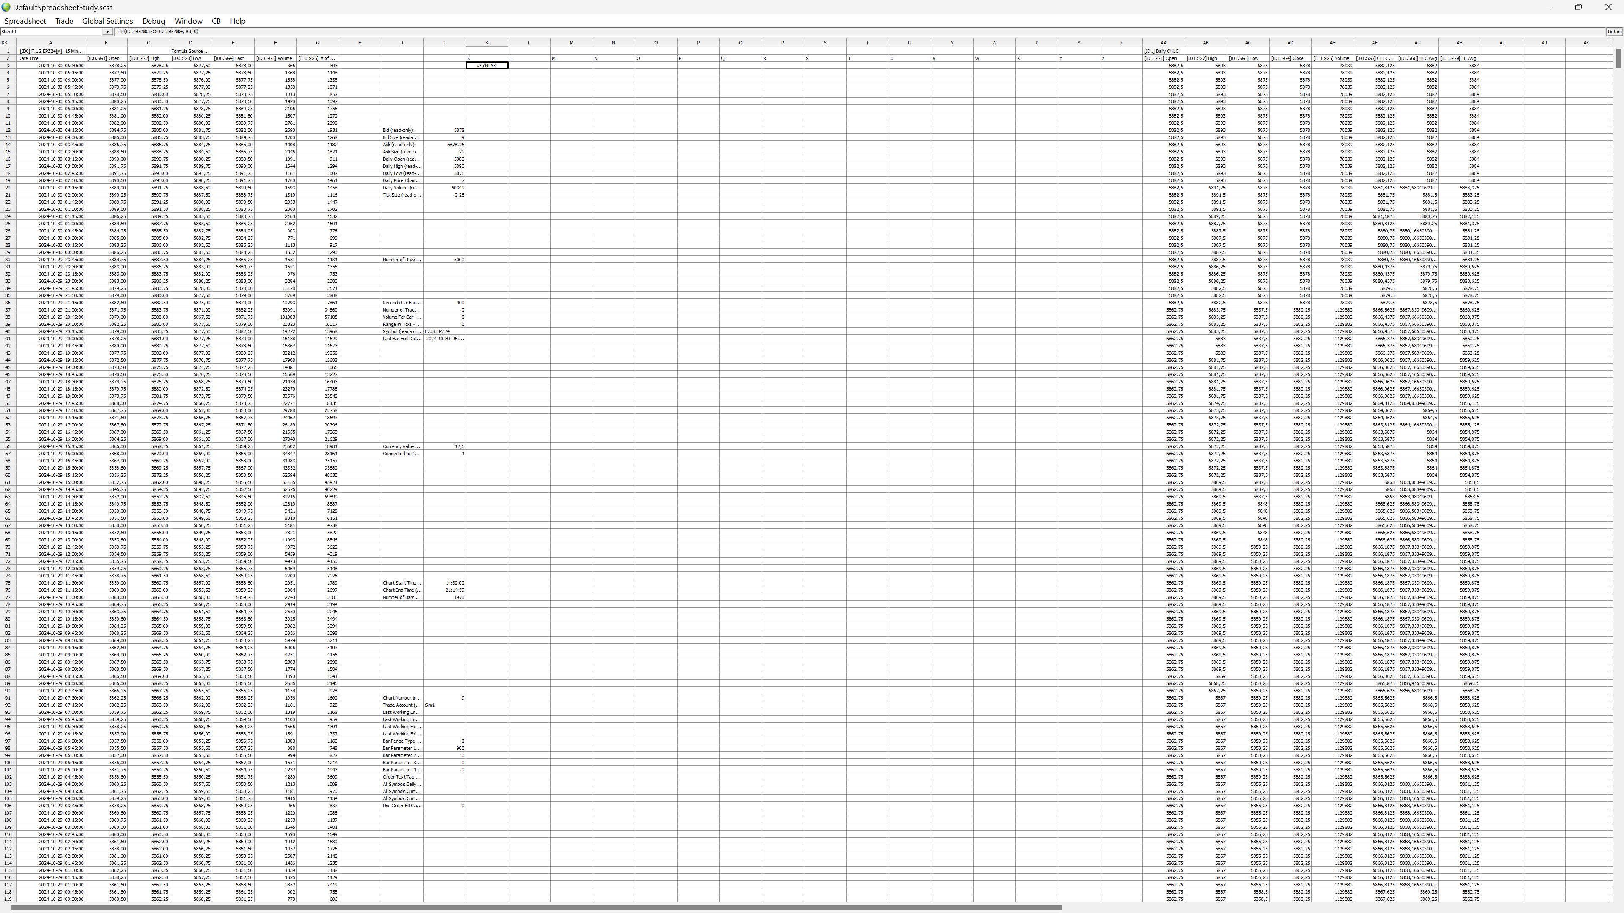Expand the Sheet9 sheet selector dropdown

[x=108, y=32]
